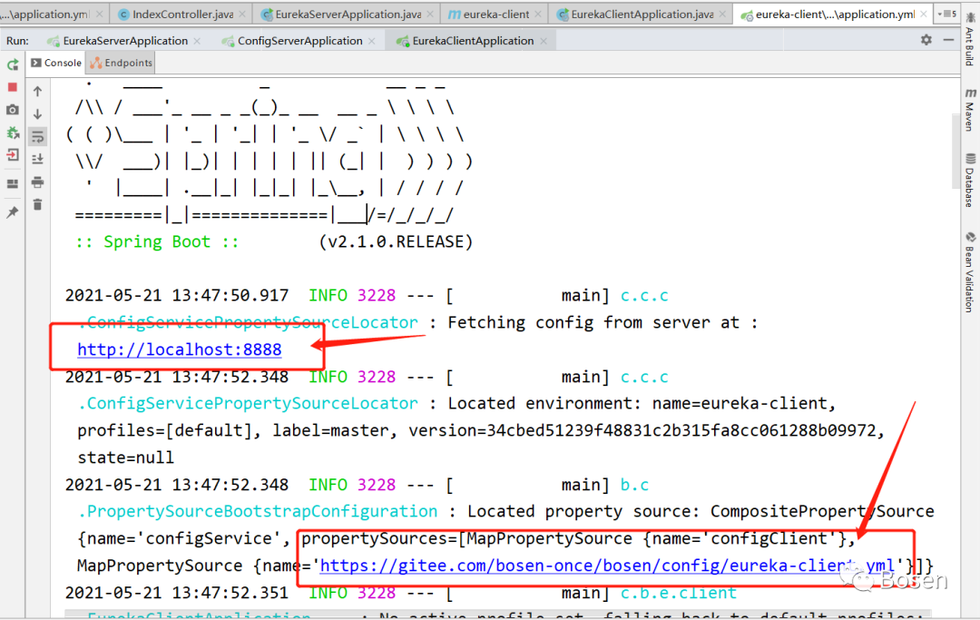This screenshot has width=980, height=620.
Task: Pin the Run tab with the pin icon
Action: tap(13, 212)
